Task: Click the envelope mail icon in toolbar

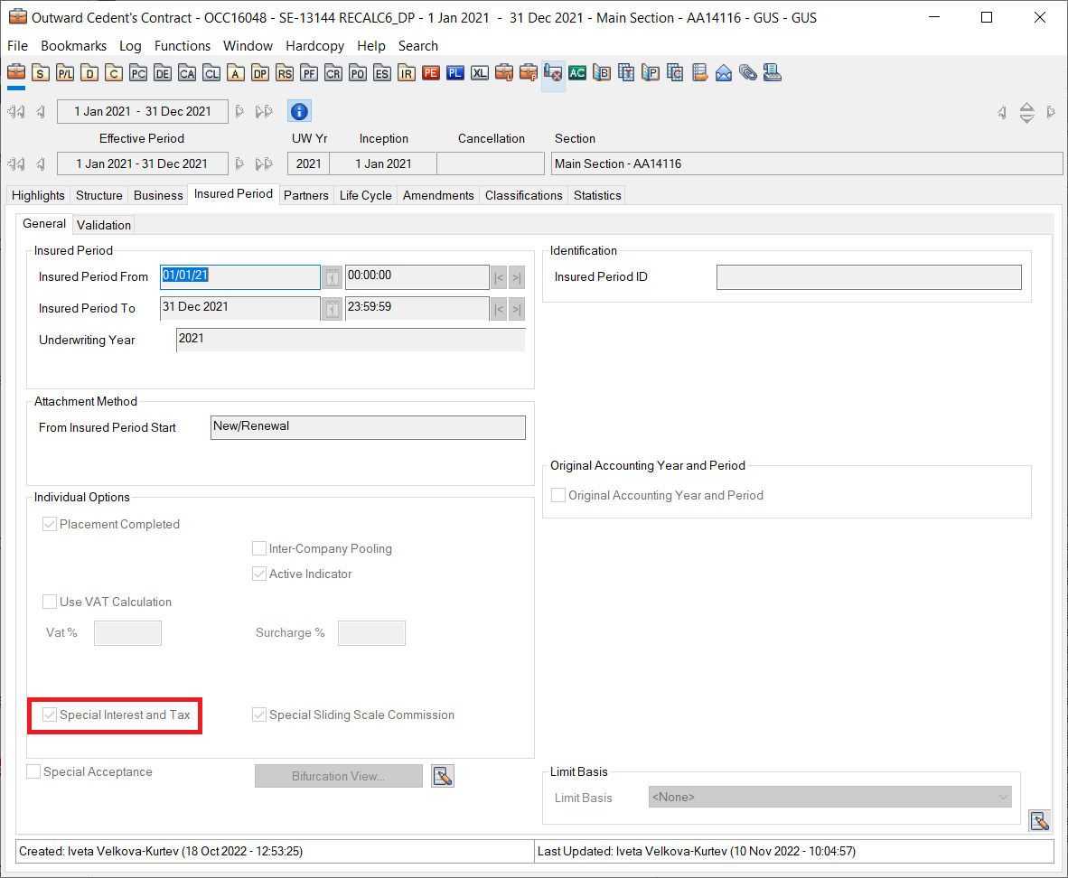Action: [x=724, y=73]
